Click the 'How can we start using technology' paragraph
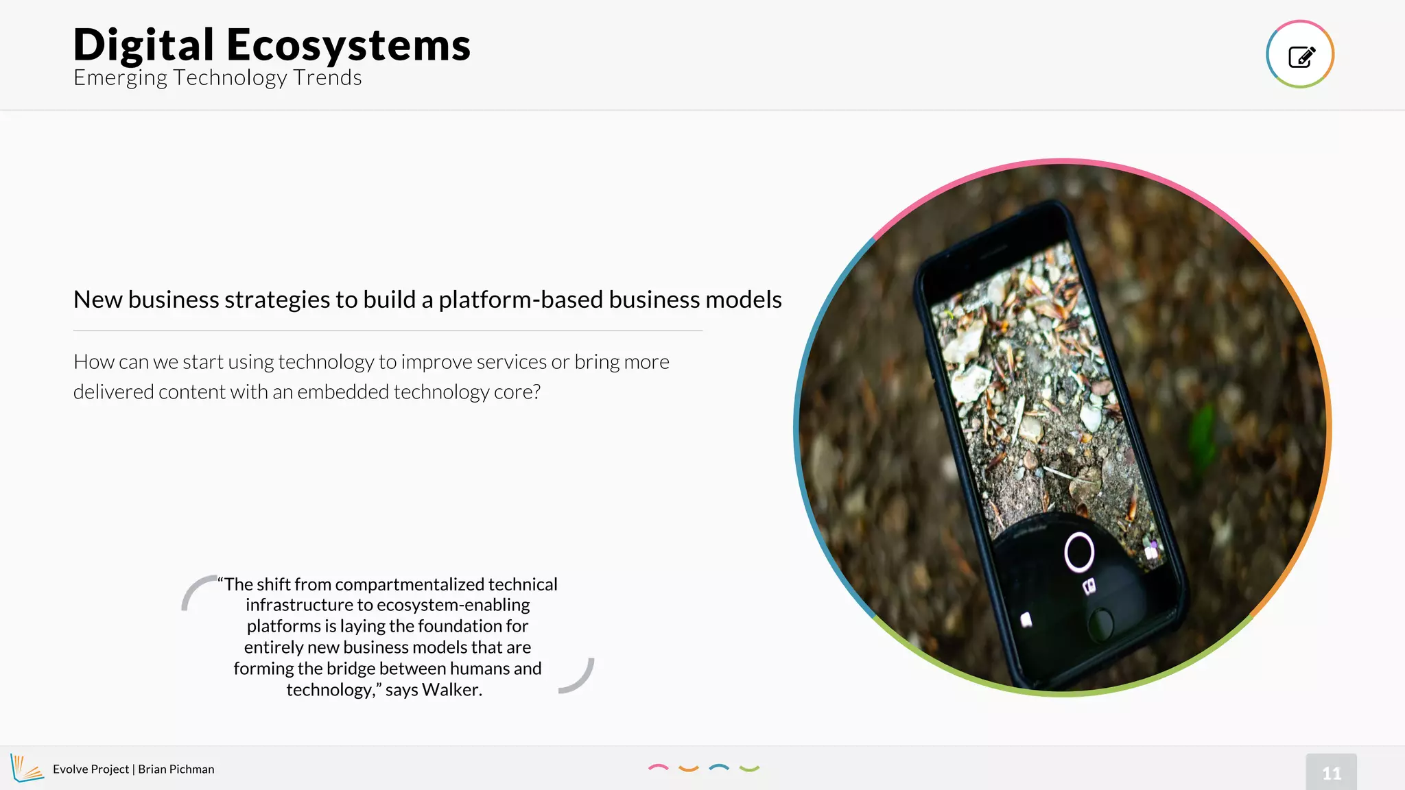 371,376
